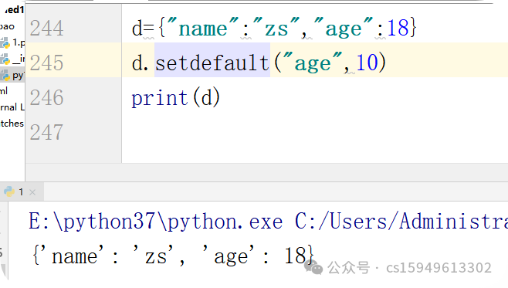The width and height of the screenshot is (508, 288).
Task: Click the "age" string argument on line 245
Action: coord(313,63)
